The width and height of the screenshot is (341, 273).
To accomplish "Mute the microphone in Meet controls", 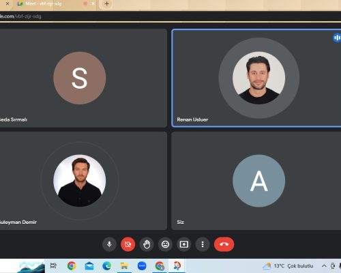I will (109, 244).
